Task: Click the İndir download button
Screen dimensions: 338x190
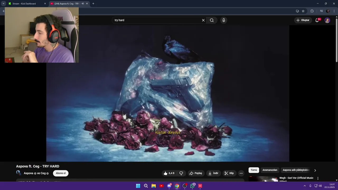Action: [213, 173]
